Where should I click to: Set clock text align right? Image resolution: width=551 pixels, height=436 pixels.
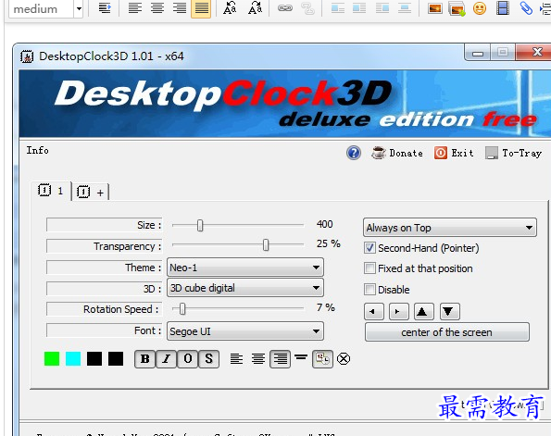[x=280, y=359]
